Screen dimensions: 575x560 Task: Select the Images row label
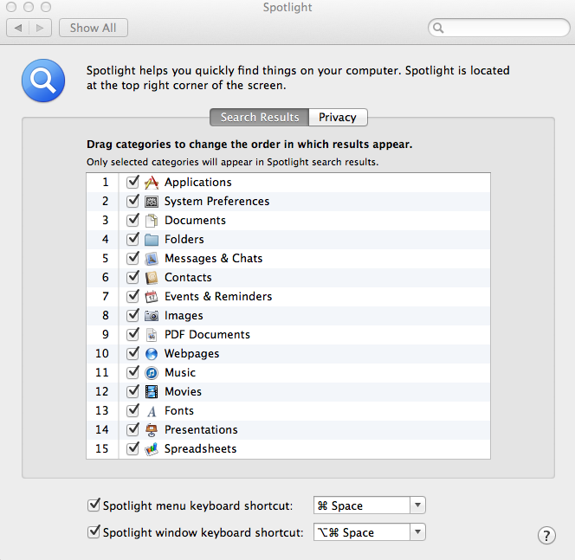184,316
